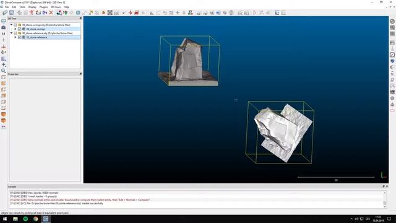The width and height of the screenshot is (396, 223).
Task: Click the Open file toolbar icon
Action: click(5, 12)
